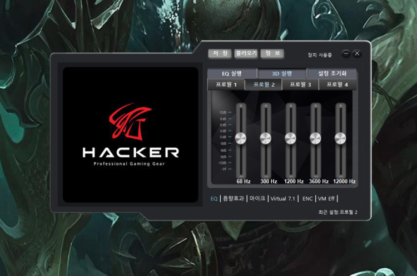Click the 불러오기 (Load) button
This screenshot has width=417, height=276.
coord(246,53)
